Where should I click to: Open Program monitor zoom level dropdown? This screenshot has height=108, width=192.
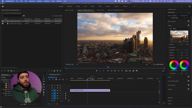pyautogui.click(x=79, y=64)
